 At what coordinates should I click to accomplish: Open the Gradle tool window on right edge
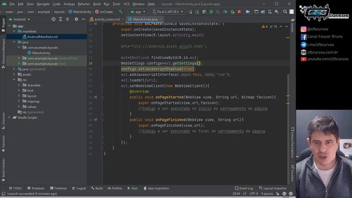coord(293,25)
